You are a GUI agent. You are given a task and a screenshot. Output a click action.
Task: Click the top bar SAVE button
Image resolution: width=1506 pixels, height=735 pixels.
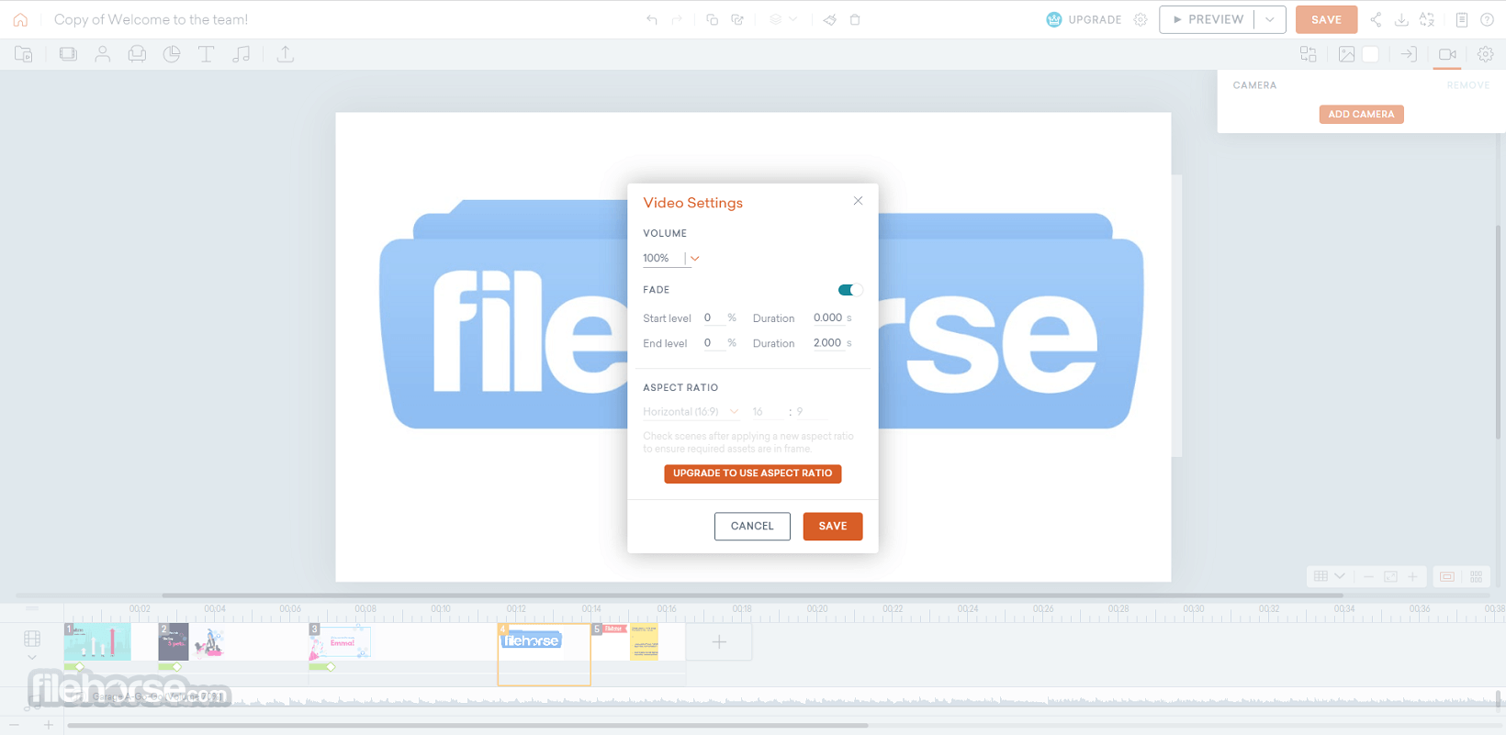click(x=1326, y=19)
